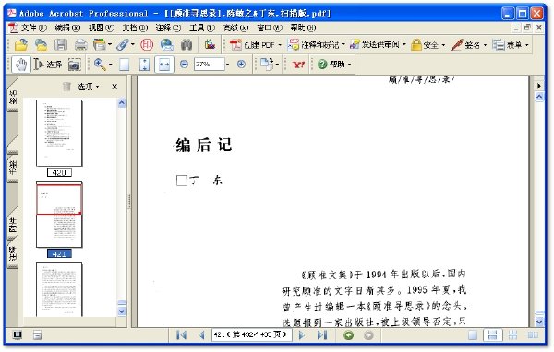Open the 注释和标记 dropdown
Image resolution: width=554 pixels, height=352 pixels.
[316, 45]
